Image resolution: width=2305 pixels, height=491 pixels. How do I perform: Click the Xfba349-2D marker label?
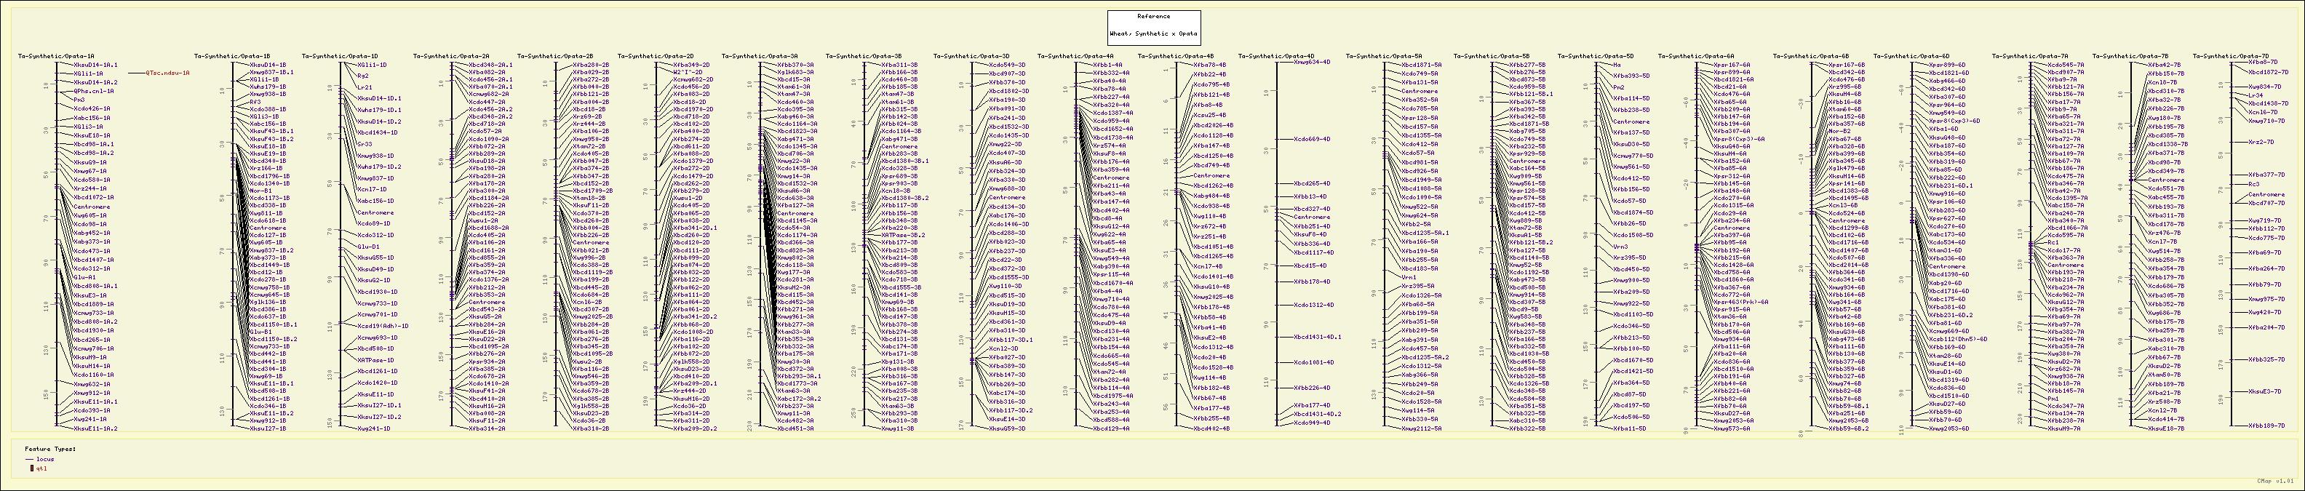690,65
